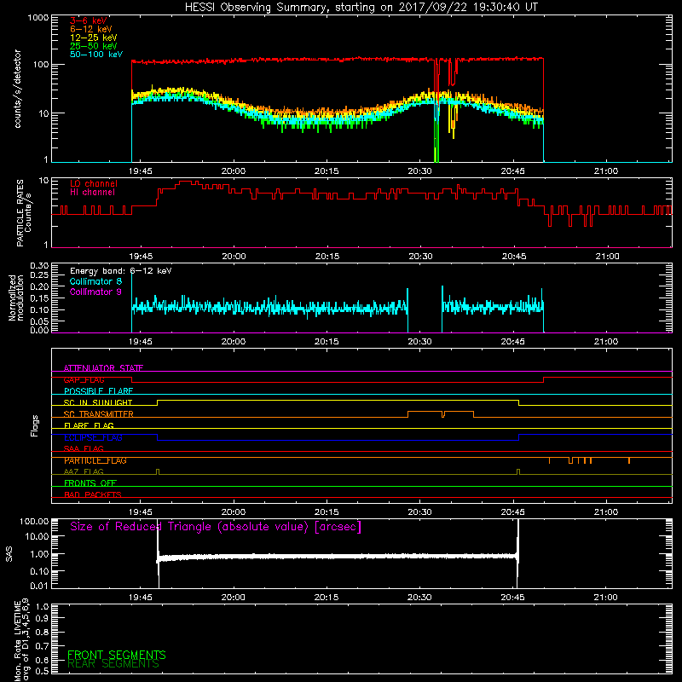
Task: Click the counts/s/detector axis label
Action: tap(17, 89)
